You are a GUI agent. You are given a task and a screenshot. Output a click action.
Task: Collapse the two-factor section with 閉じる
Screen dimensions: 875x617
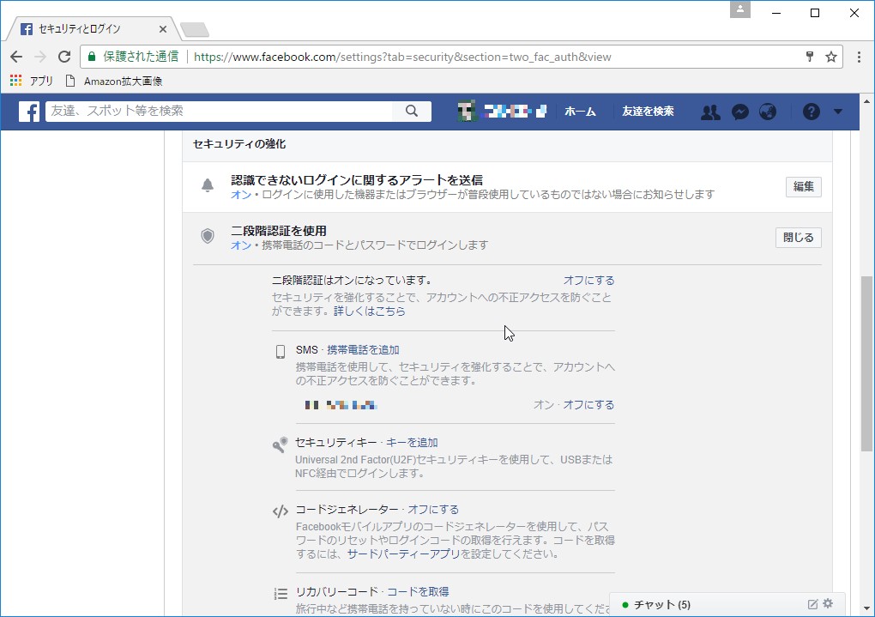(x=798, y=237)
